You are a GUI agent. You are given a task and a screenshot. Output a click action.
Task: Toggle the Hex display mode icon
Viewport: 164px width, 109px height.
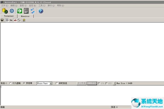(x=11, y=20)
